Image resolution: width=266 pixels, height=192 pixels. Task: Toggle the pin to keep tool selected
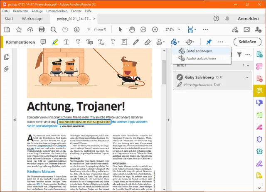[209, 42]
